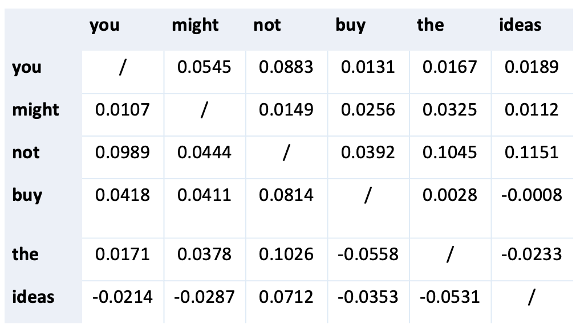Select the cell with -0.0008
The height and width of the screenshot is (329, 576).
(x=532, y=195)
